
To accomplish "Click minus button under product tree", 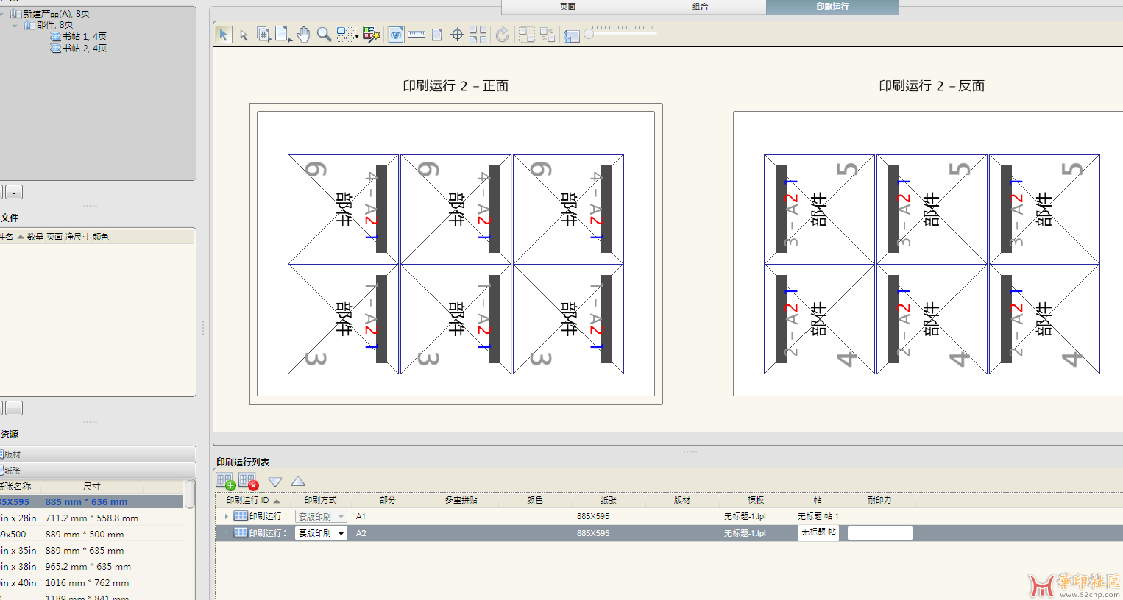I will pos(14,192).
